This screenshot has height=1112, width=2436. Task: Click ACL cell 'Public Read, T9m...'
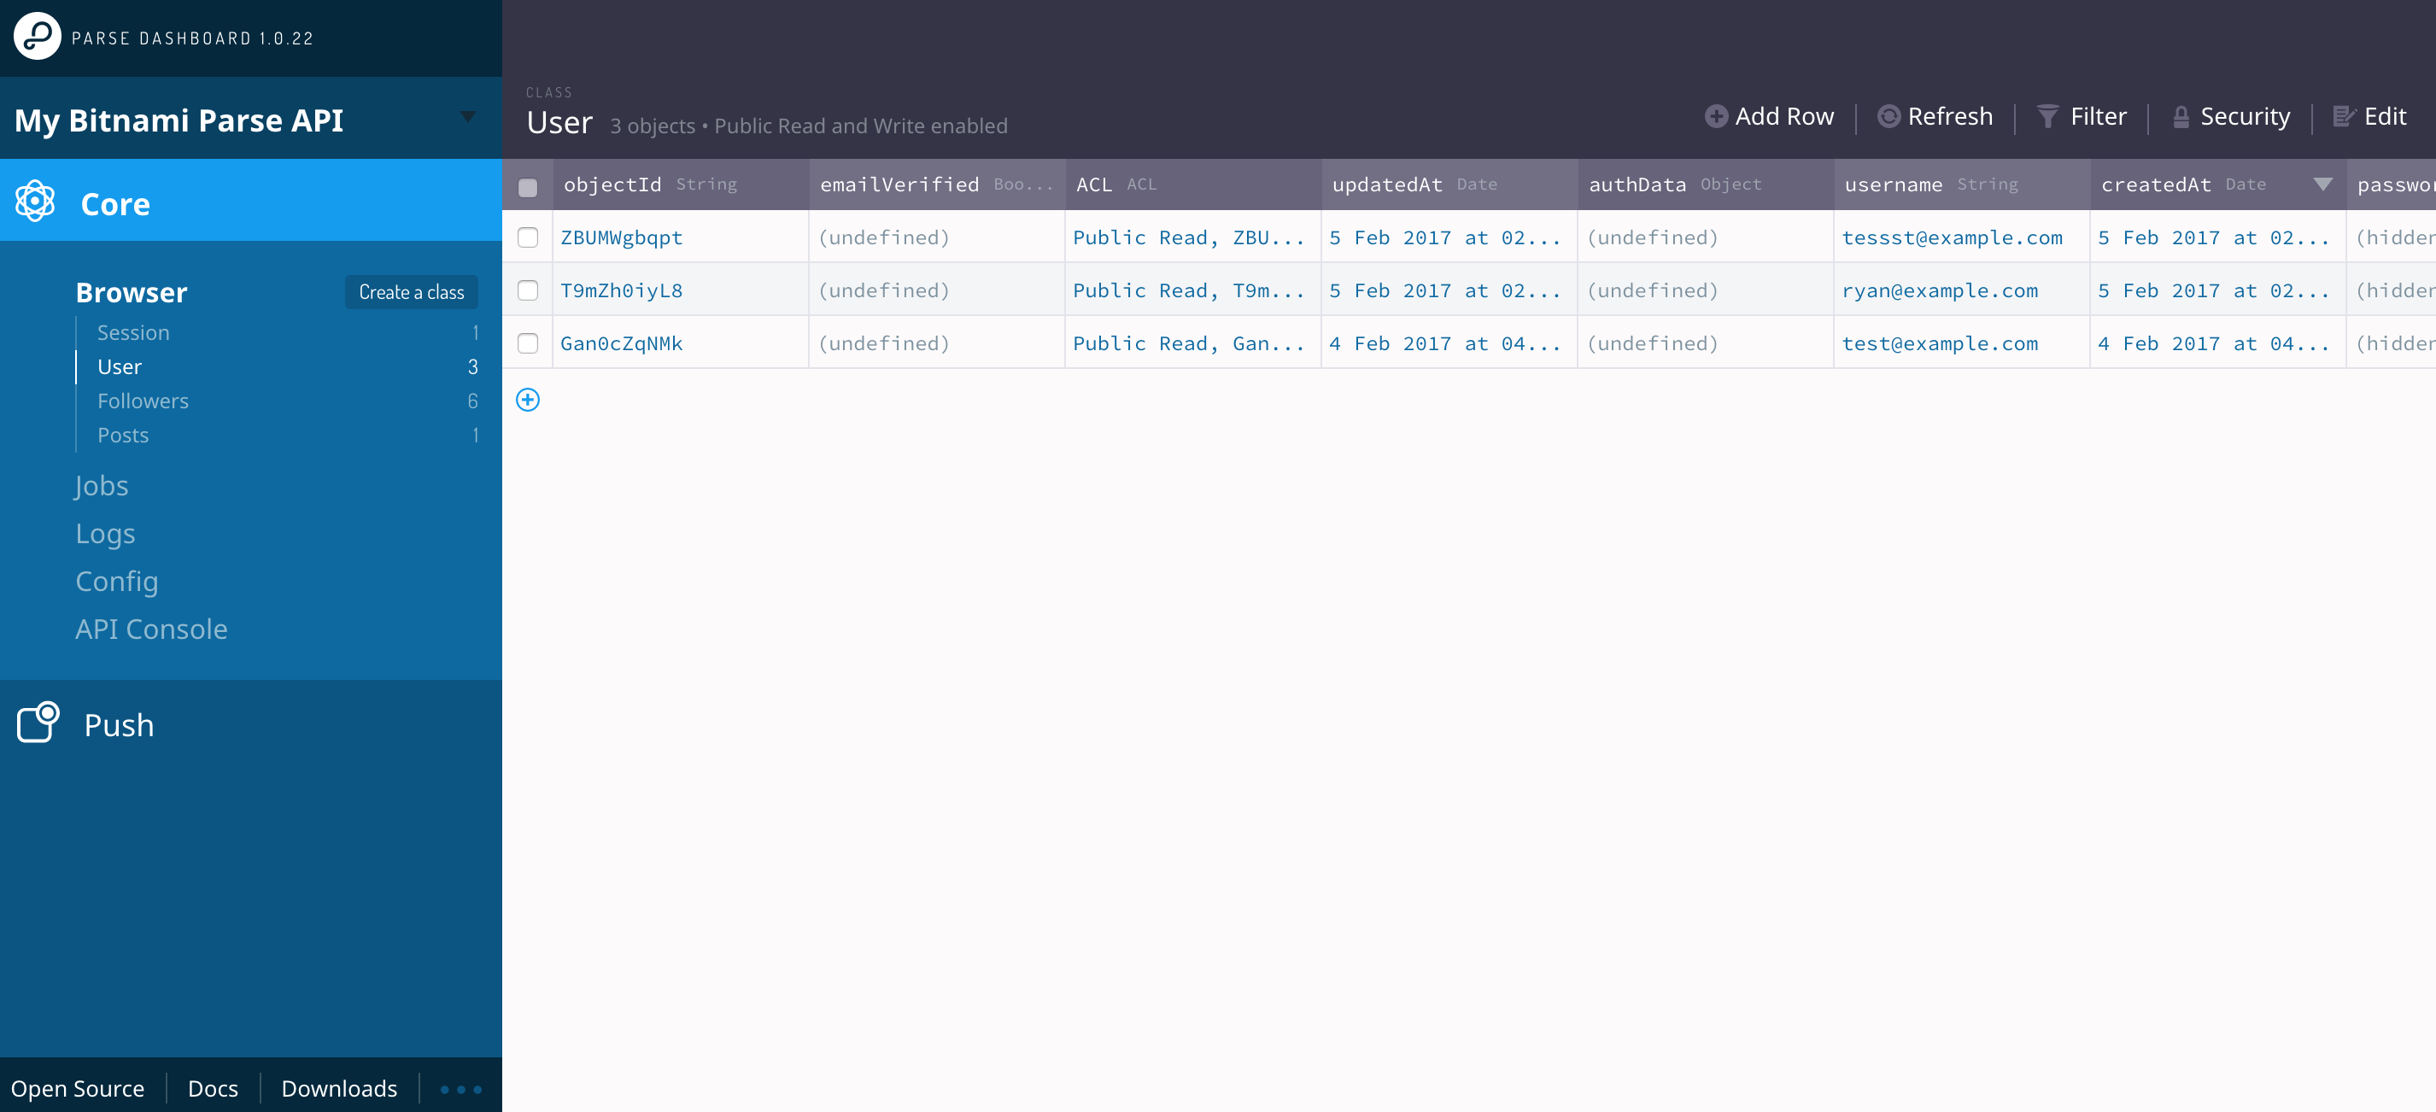coord(1193,290)
